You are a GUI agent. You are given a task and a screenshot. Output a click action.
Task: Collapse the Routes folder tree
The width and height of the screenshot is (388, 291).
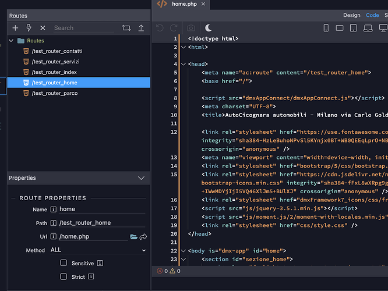11,41
